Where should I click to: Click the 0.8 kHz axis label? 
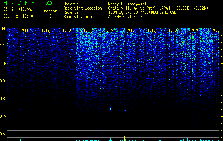coord(3,99)
